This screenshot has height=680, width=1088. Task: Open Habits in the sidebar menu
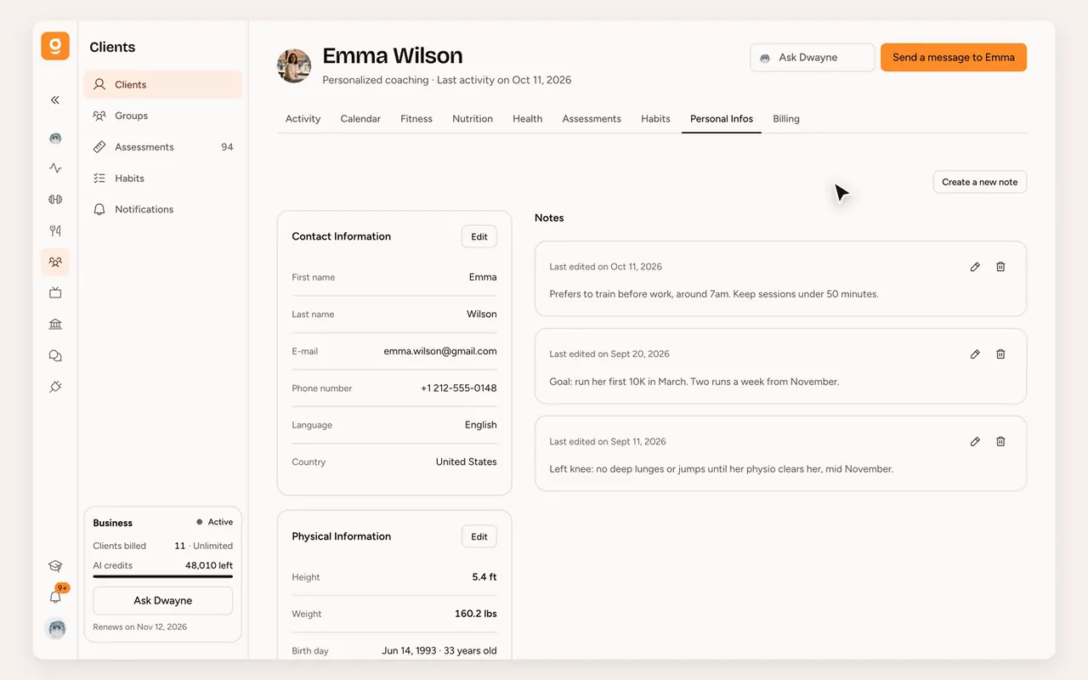click(x=162, y=178)
